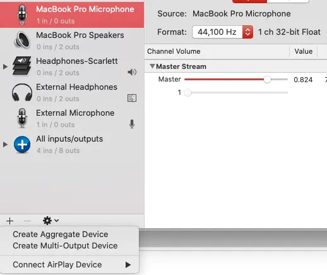
Task: Expand the All inputs/outputs device
Action: 5,145
